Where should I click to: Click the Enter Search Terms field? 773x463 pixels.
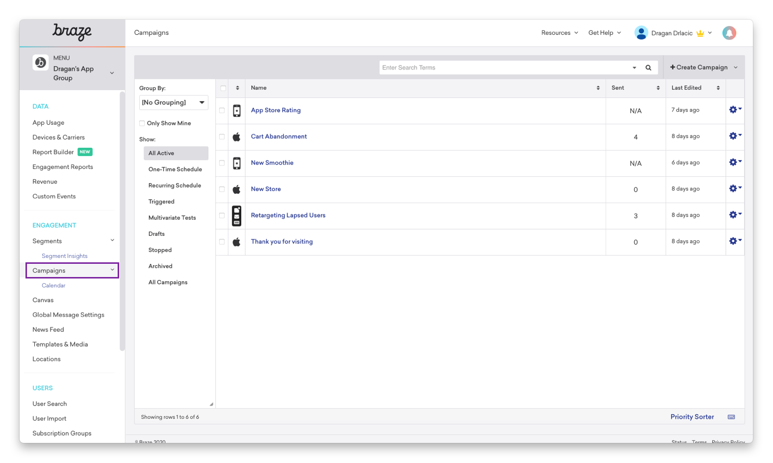click(505, 68)
